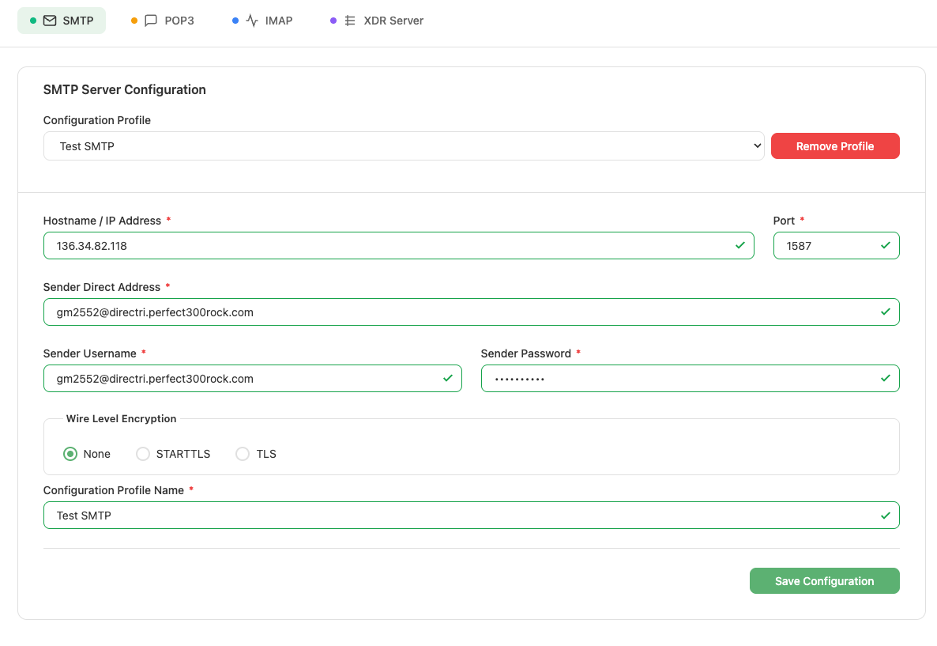
Task: Click the Sender Username input field
Action: click(253, 378)
